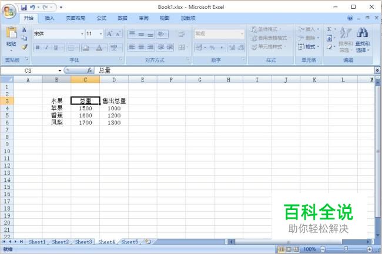This screenshot has height=254, width=382.
Task: Decrease decimal places
Action: (241, 48)
